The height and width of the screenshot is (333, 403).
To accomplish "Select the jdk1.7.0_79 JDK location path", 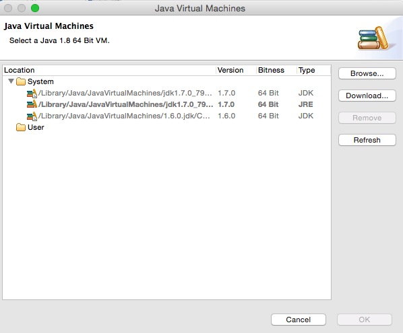I will (125, 93).
